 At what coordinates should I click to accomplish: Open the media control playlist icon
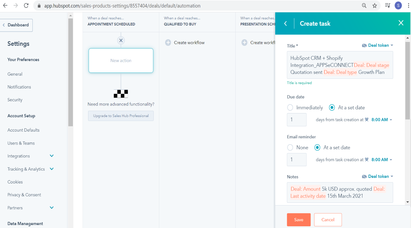(x=388, y=5)
